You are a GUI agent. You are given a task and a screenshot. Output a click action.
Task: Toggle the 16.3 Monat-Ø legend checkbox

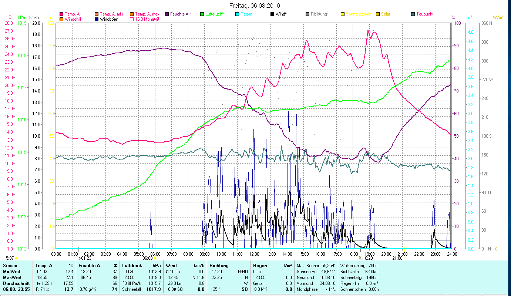pos(132,19)
